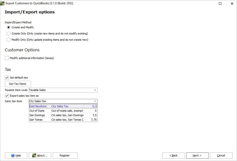Viewport: 237px width, 161px height.
Task: Go to the next step with Next
Action: pos(197,155)
